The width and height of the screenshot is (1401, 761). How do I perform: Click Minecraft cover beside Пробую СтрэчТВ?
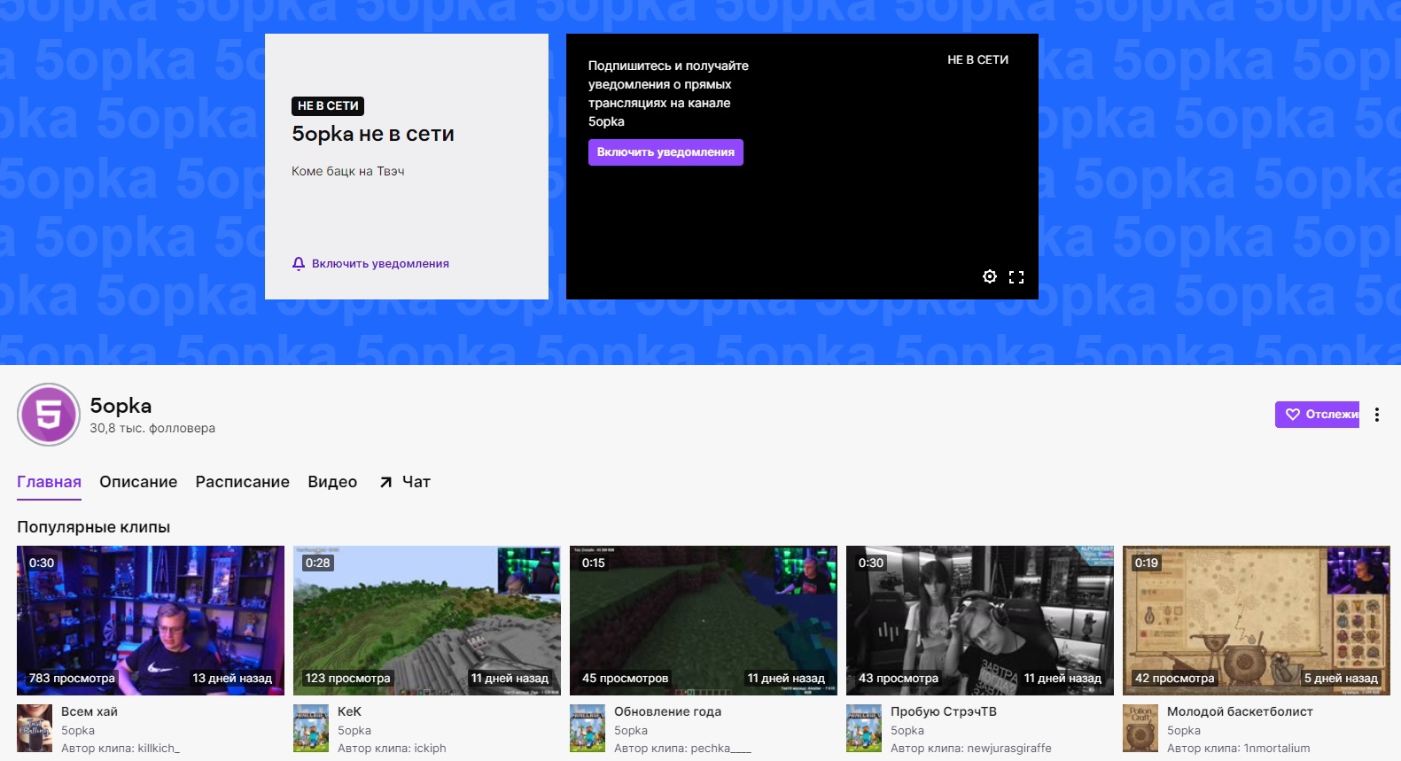coord(864,728)
